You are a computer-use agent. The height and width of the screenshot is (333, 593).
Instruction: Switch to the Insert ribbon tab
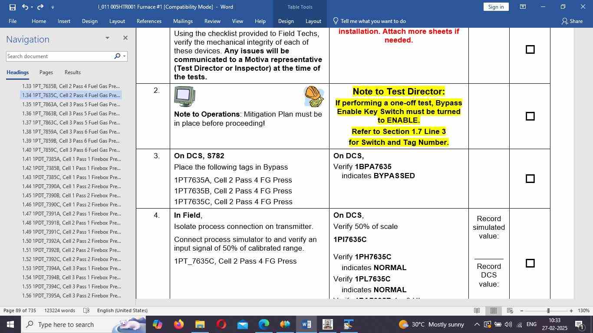[64, 21]
